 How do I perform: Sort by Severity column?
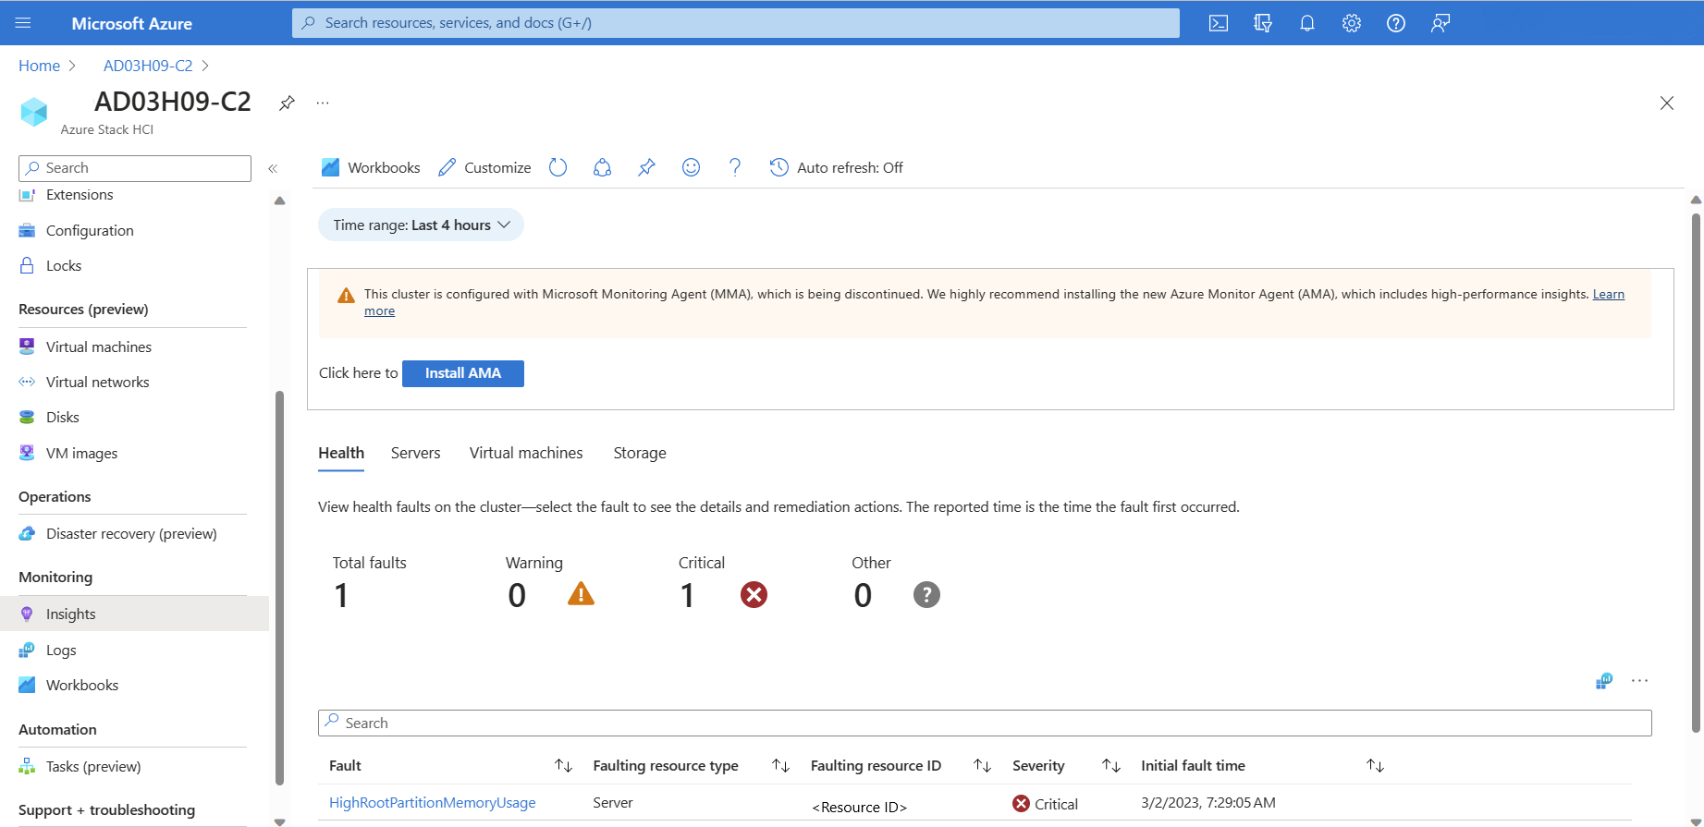(x=1111, y=766)
